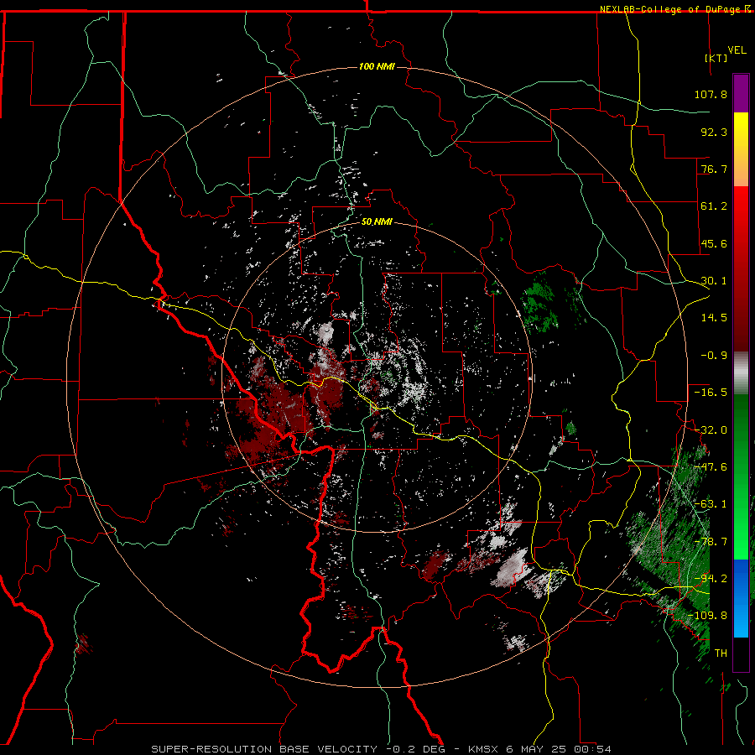Click the -0.2 DEG elevation angle text
Viewport: 755px width, 755px height.
[415, 749]
